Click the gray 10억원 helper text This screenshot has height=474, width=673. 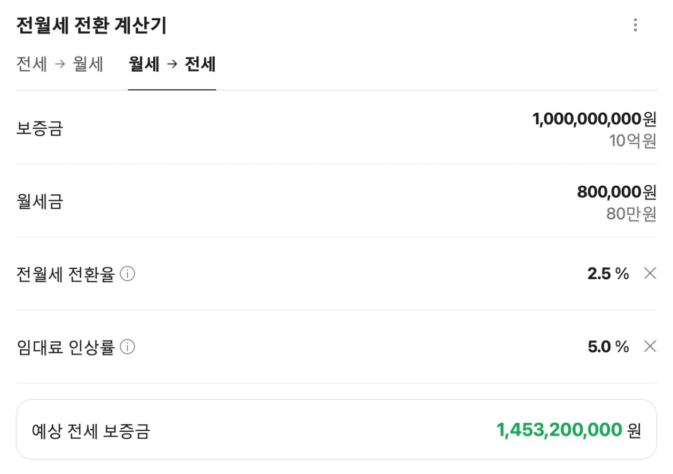click(632, 141)
